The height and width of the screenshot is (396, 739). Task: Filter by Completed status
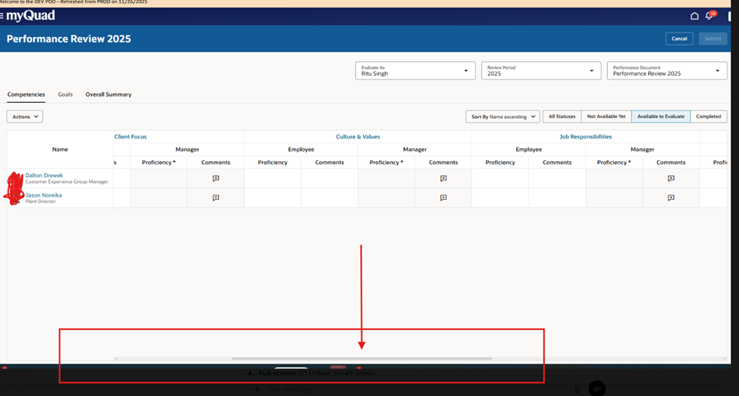coord(709,117)
